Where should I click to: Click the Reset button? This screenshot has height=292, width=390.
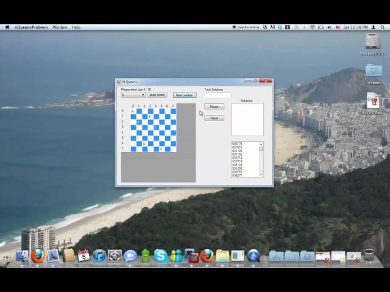click(214, 118)
